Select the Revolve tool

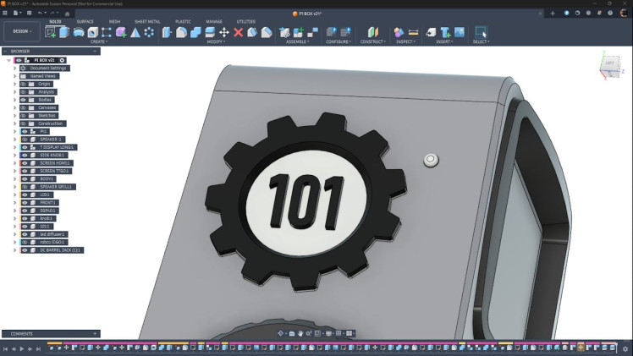coord(79,32)
